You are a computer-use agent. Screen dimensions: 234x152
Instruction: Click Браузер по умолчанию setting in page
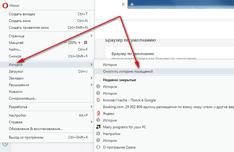click(133, 54)
